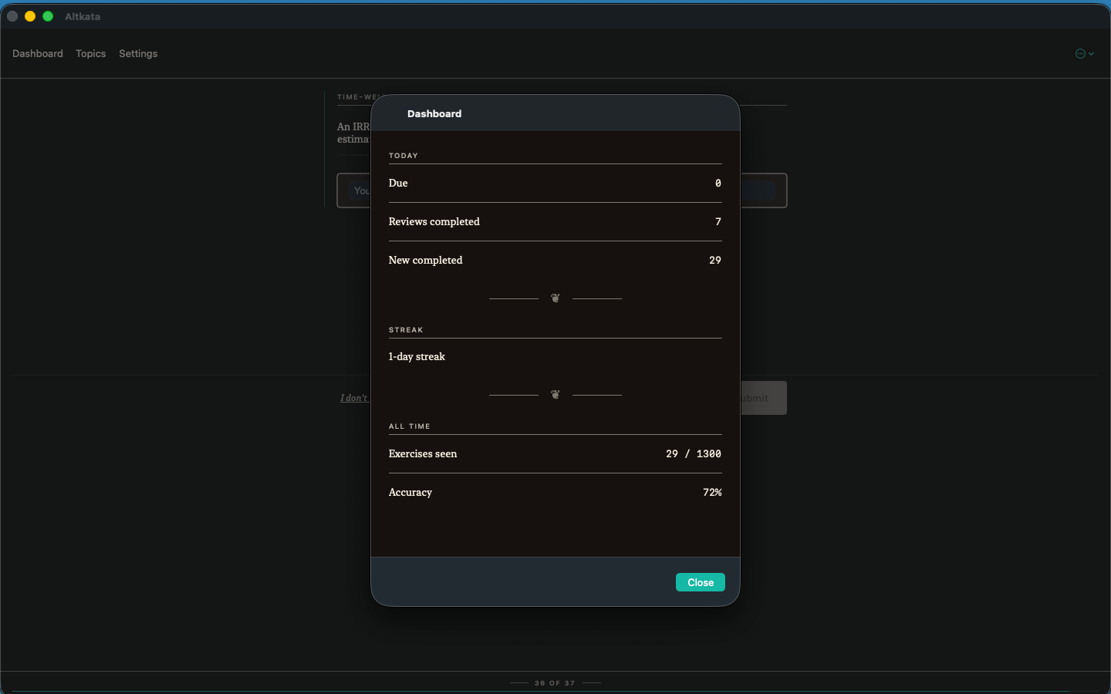This screenshot has height=694, width=1111.
Task: Click the partly hidden Submit button behind dialog
Action: click(x=764, y=398)
